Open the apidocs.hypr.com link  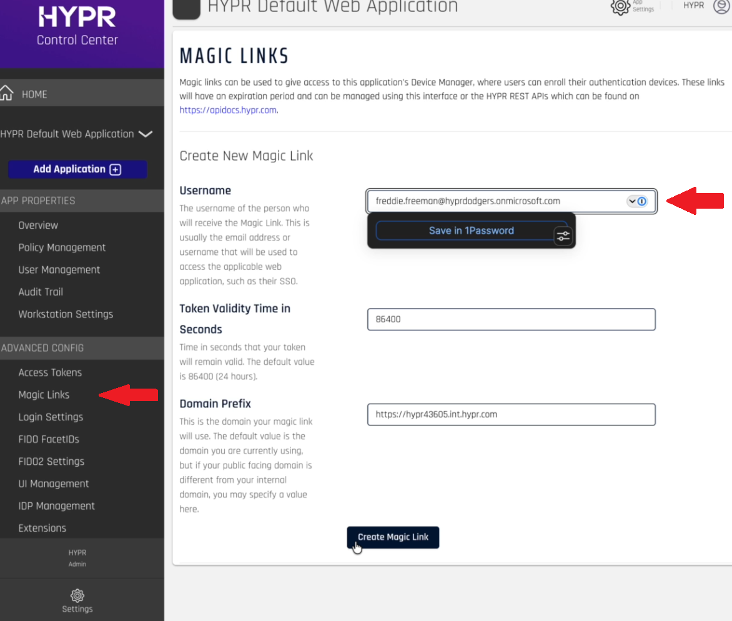228,110
